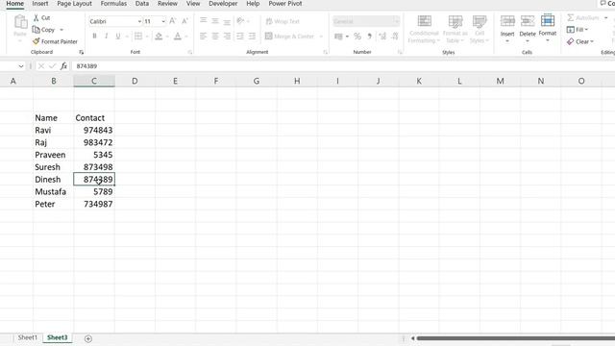Click Middle Align icon
The image size is (615, 346).
tap(215, 21)
